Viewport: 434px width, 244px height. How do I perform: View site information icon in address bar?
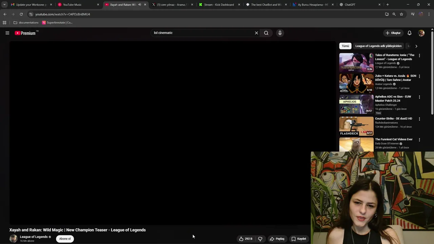coord(31,14)
